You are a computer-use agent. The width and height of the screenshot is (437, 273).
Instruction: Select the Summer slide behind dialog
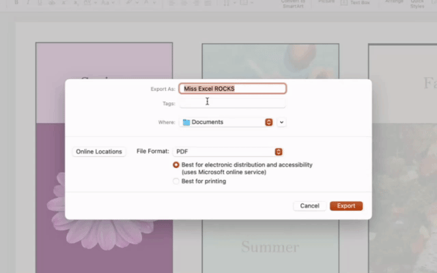point(270,246)
